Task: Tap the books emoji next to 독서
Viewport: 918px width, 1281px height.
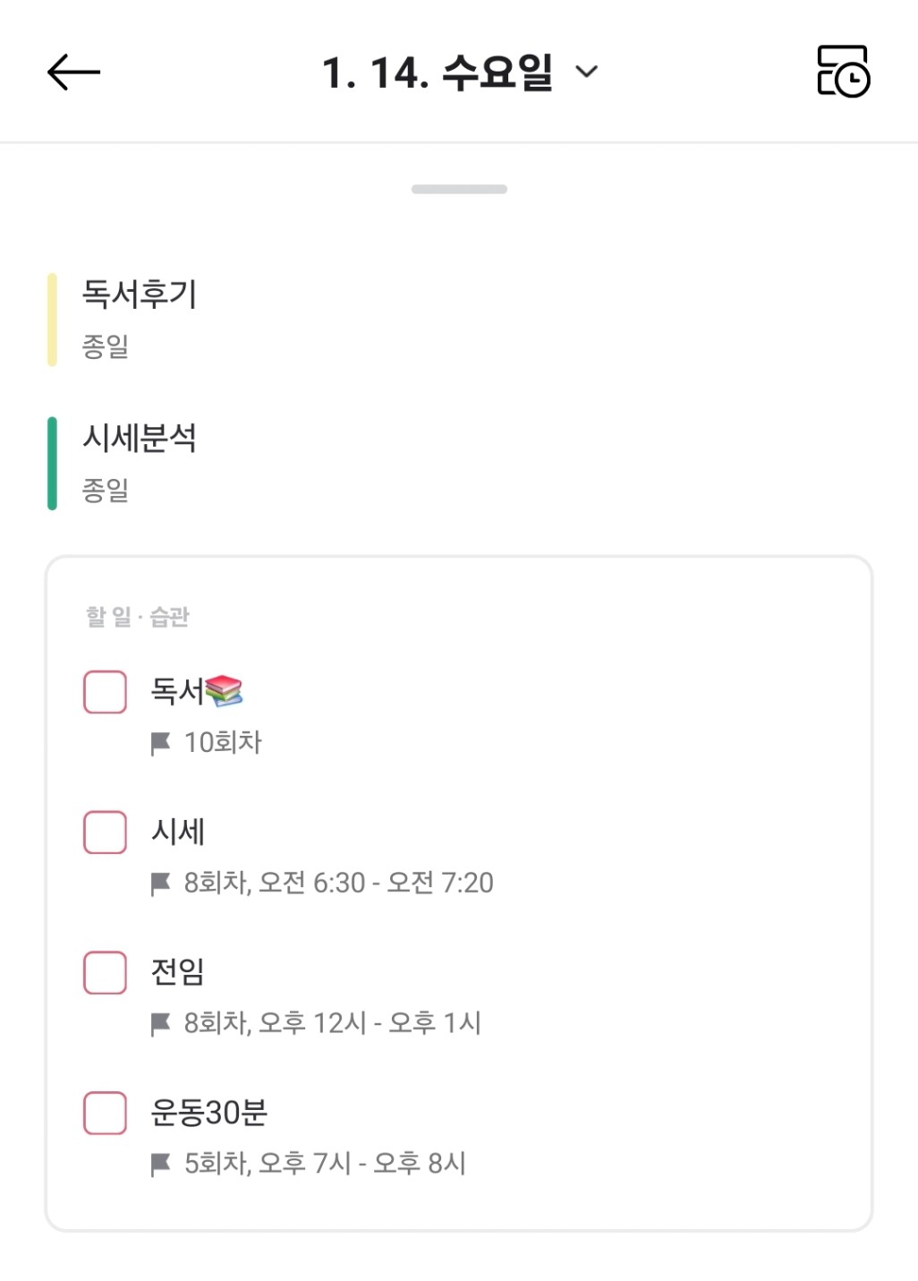Action: pos(224,690)
